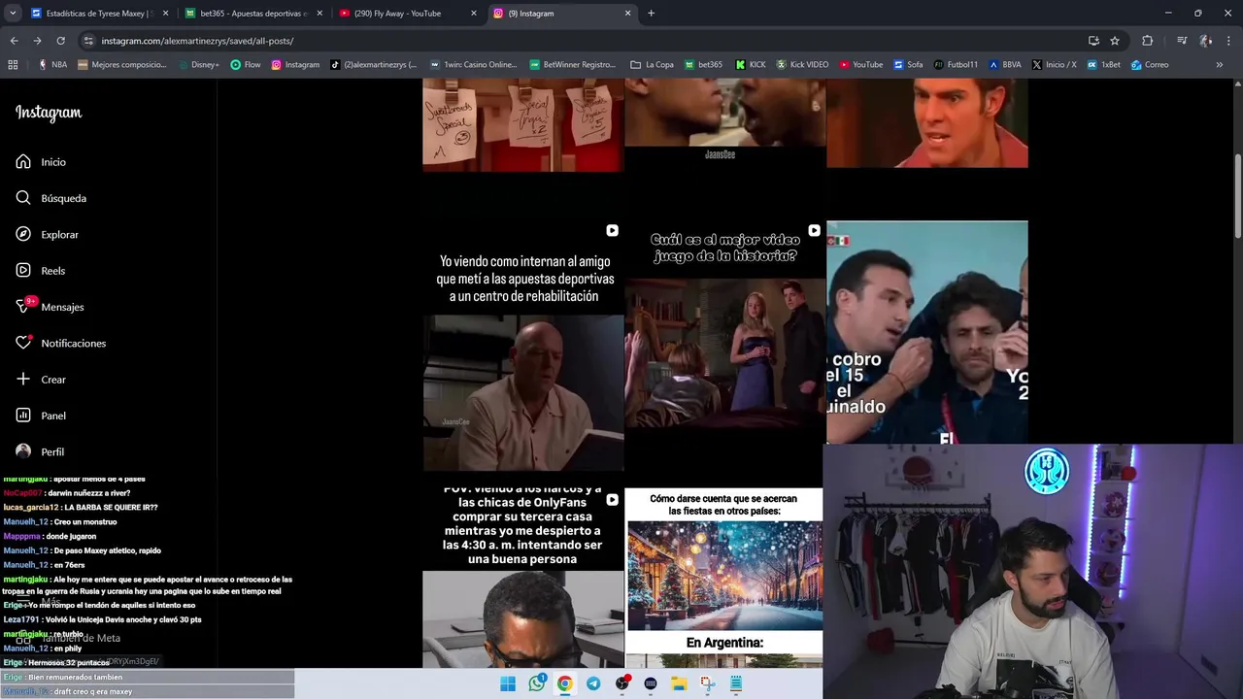Click the Crear plus icon
Screen dimensions: 1243x699
[x=23, y=379]
